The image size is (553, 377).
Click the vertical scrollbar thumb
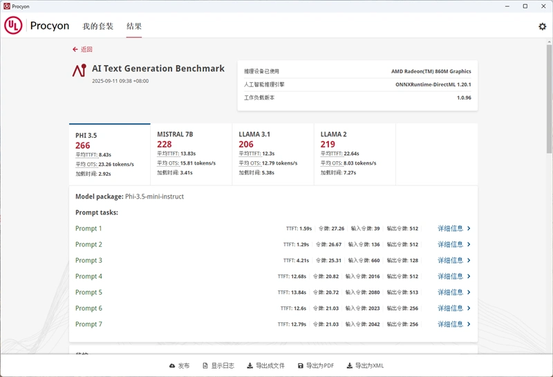(549, 99)
